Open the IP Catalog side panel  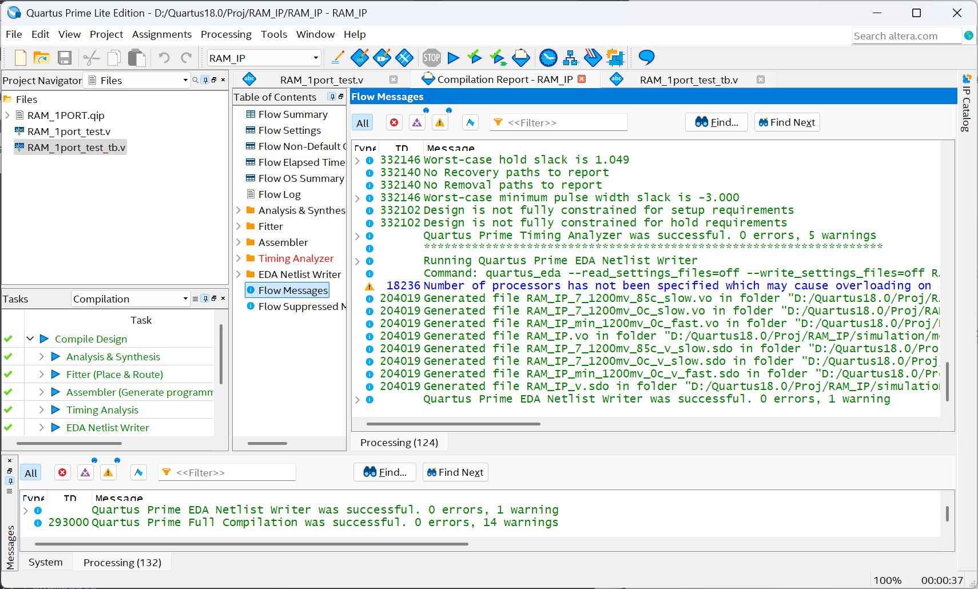tap(967, 103)
